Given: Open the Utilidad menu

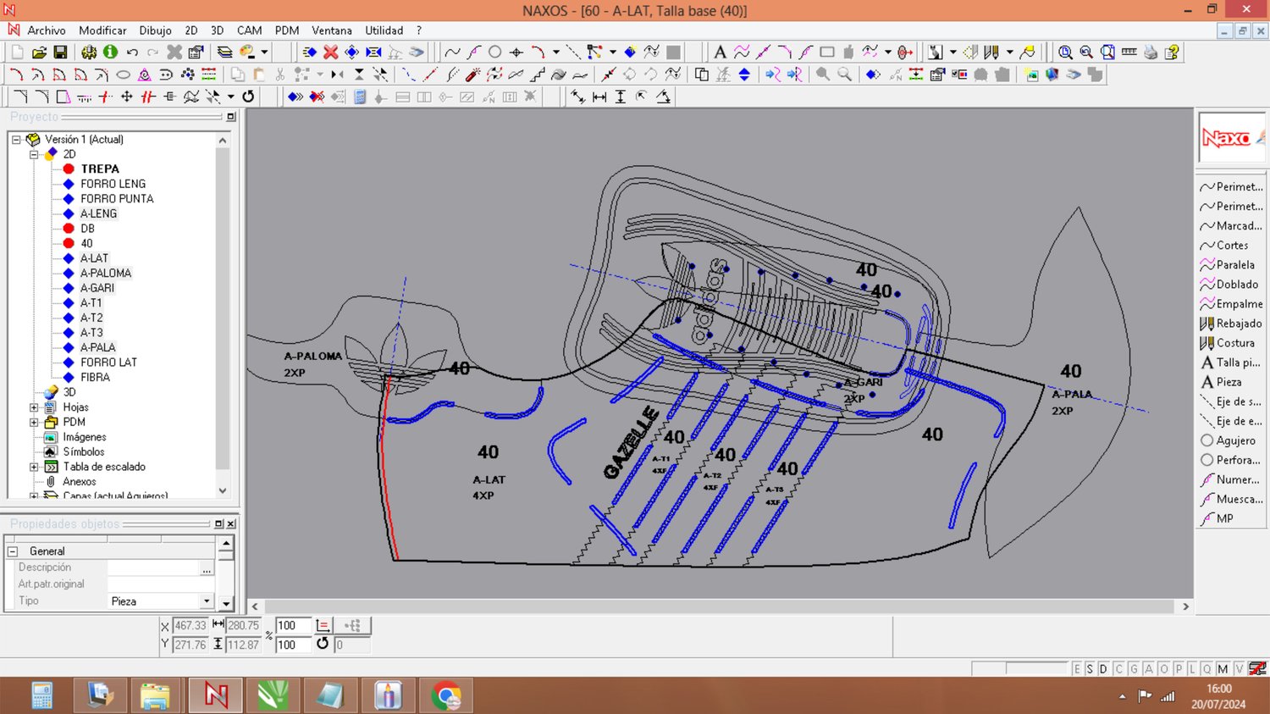Looking at the screenshot, I should pyautogui.click(x=384, y=30).
